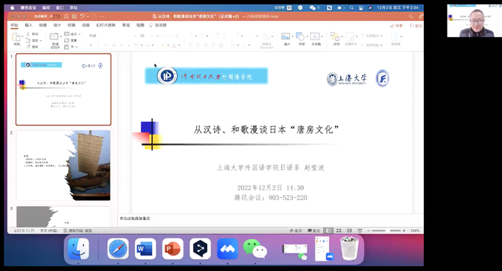Screen dimensions: 502x271
Task: Switch to the Slide Show (幻灯片放映) tab
Action: [106, 25]
